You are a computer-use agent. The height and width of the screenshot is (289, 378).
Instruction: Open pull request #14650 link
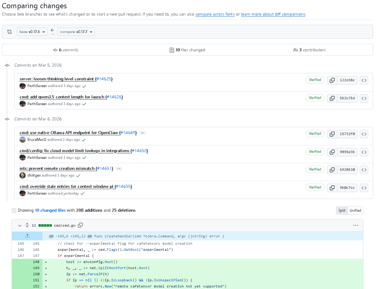(139, 151)
